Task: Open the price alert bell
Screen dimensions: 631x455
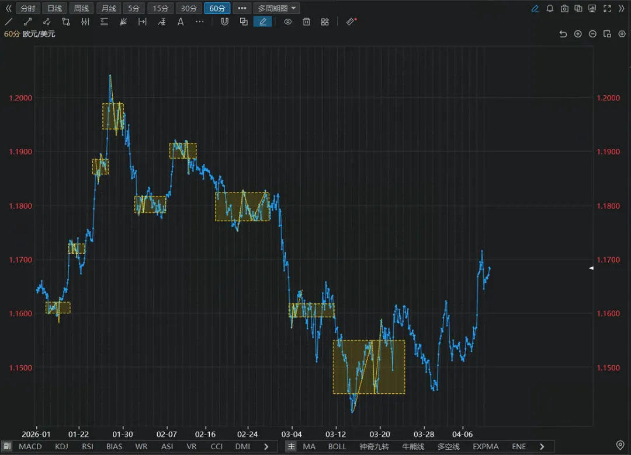Action: (x=550, y=8)
